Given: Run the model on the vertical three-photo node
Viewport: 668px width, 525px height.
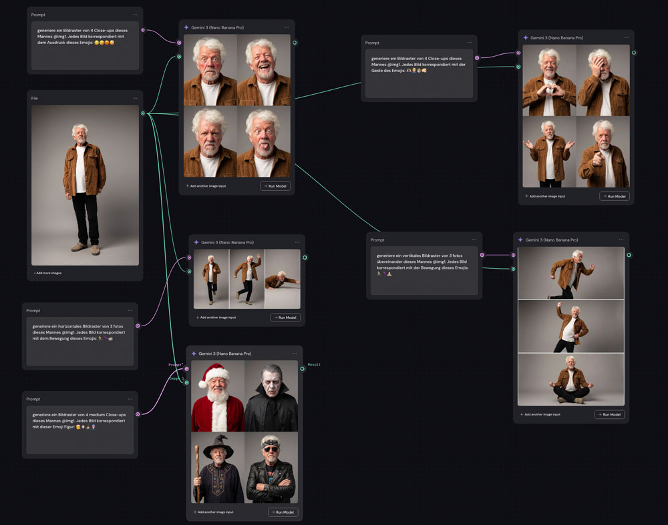Looking at the screenshot, I should click(x=609, y=414).
